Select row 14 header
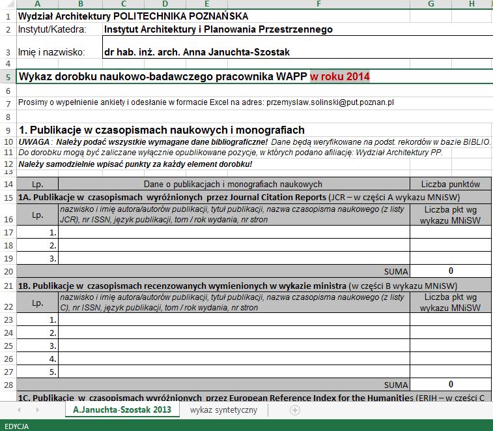 click(8, 184)
